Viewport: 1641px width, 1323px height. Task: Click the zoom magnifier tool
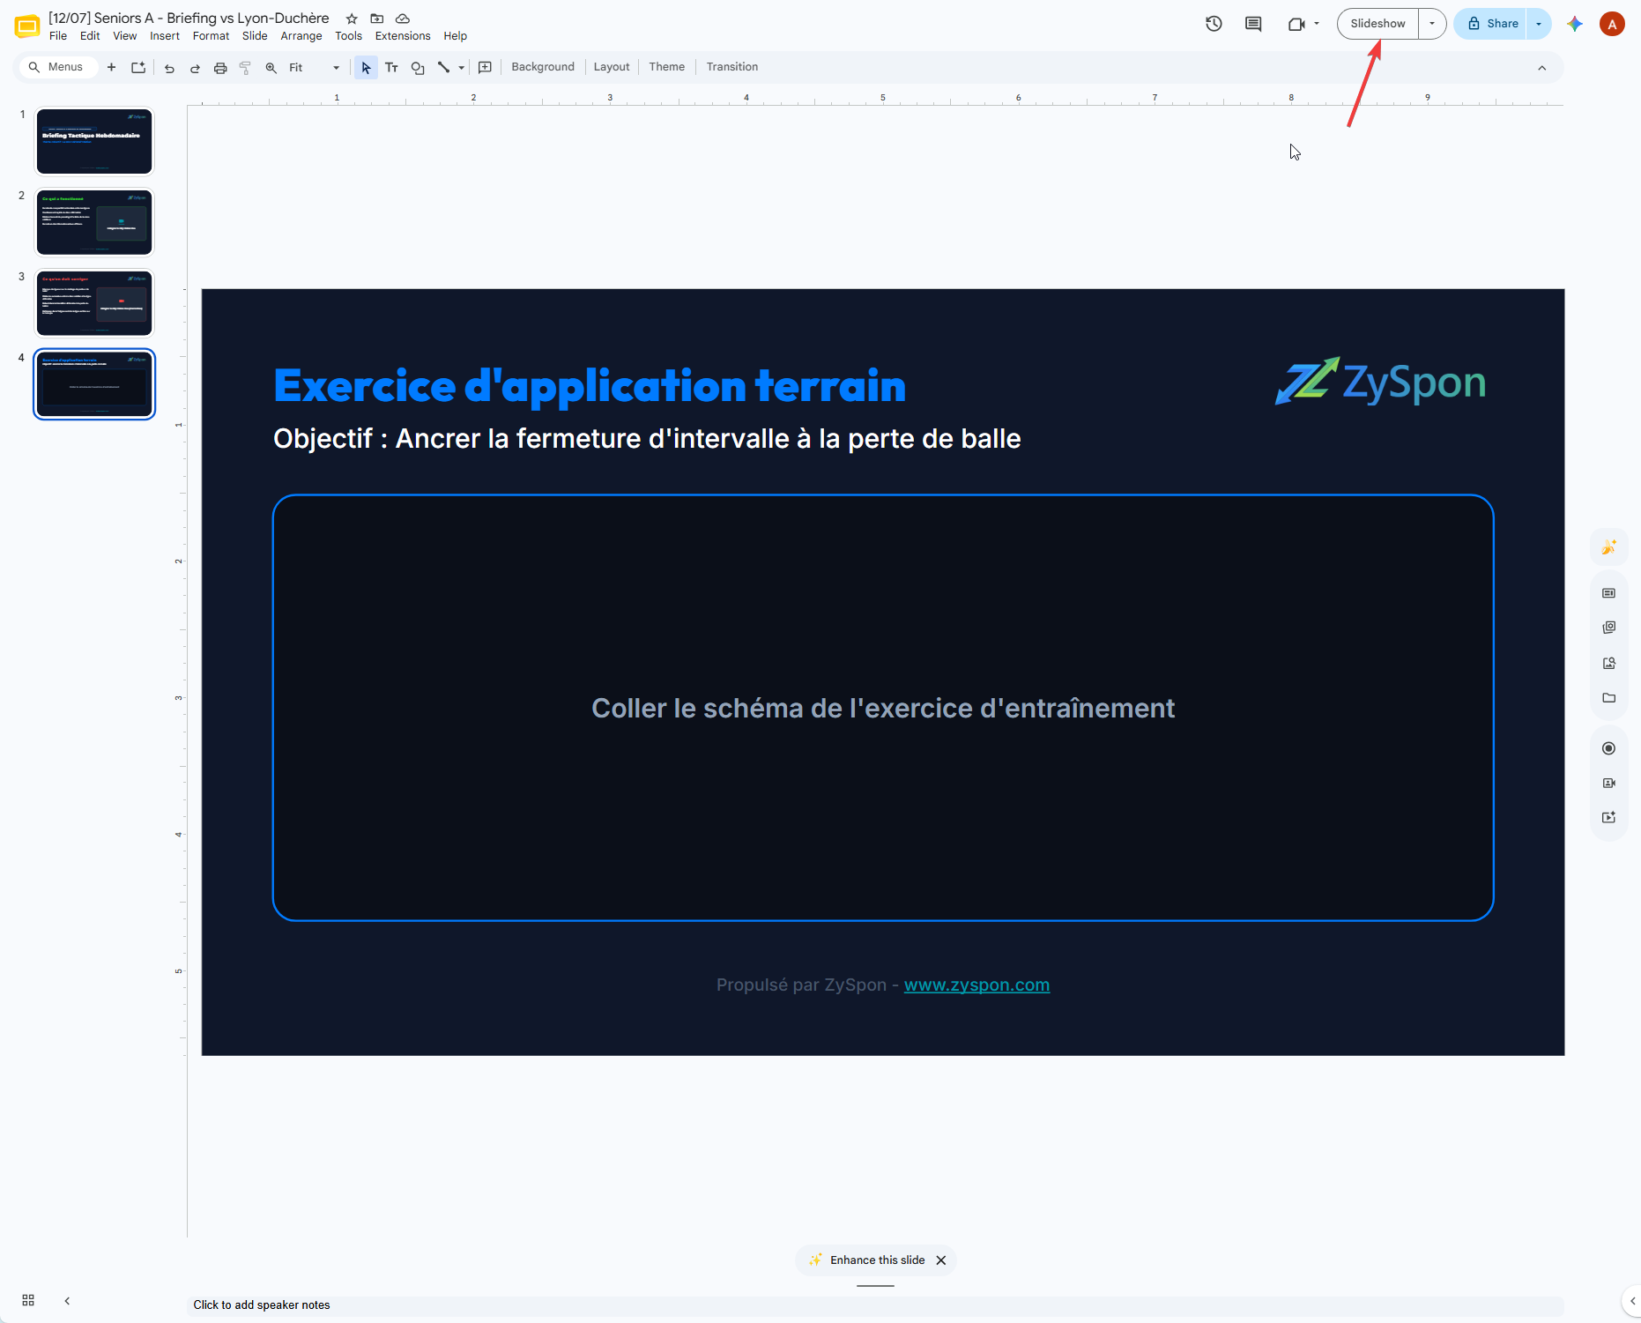tap(271, 68)
